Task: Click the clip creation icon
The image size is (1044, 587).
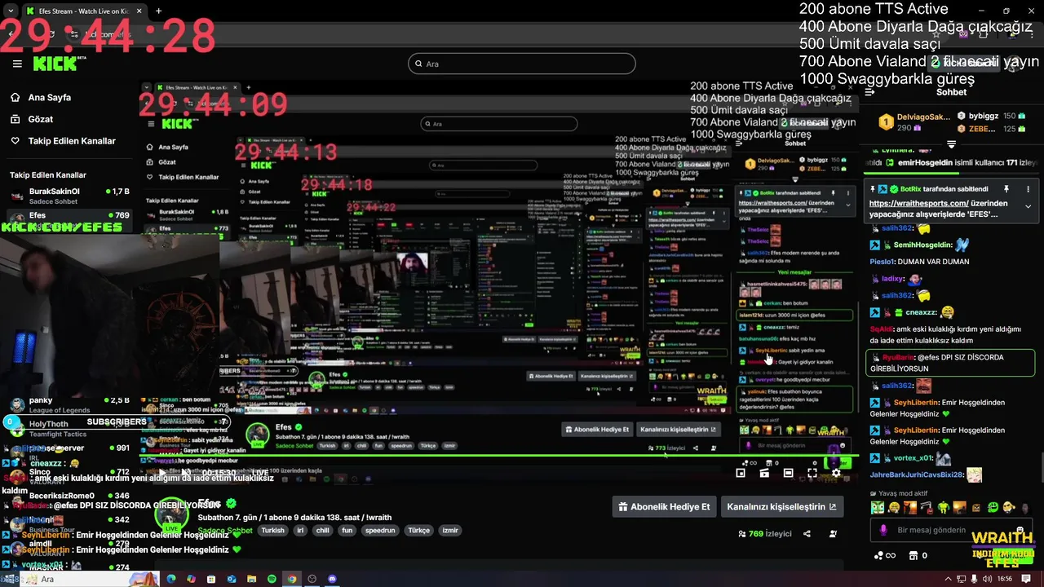Action: (764, 473)
